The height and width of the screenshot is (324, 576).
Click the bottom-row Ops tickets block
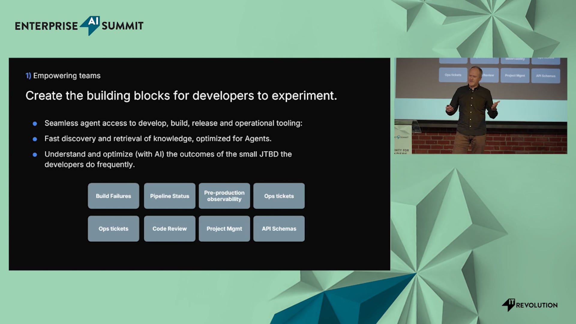click(113, 229)
